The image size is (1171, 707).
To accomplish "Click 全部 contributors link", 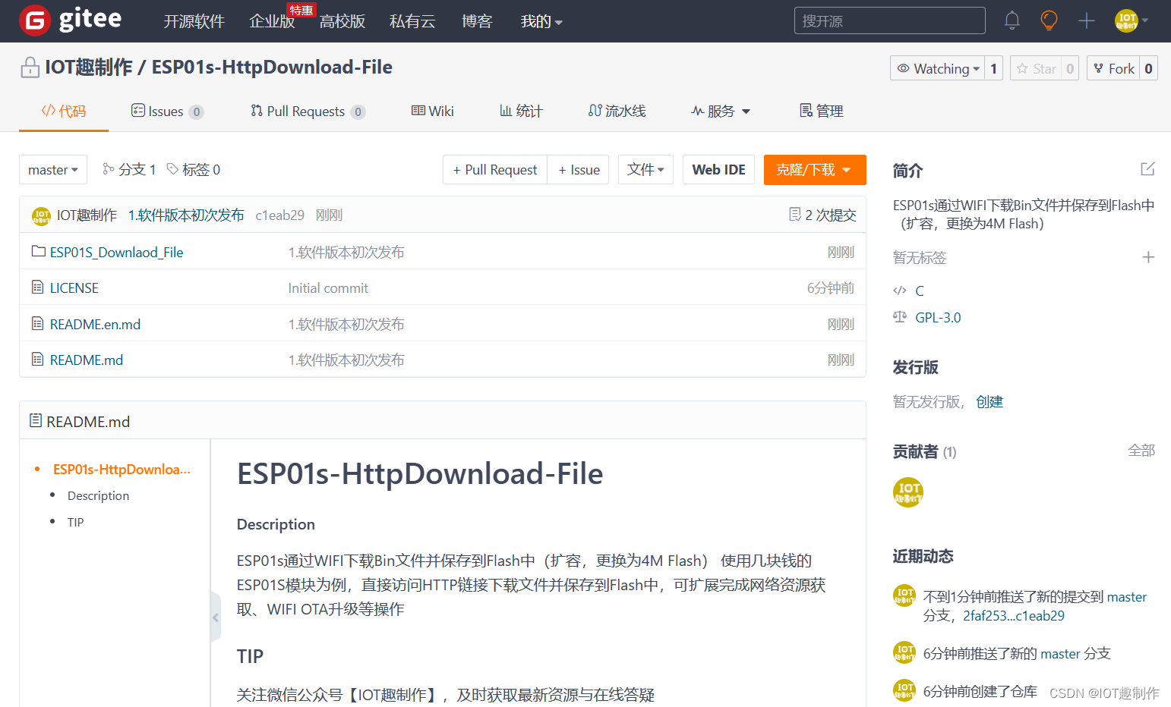I will point(1141,451).
